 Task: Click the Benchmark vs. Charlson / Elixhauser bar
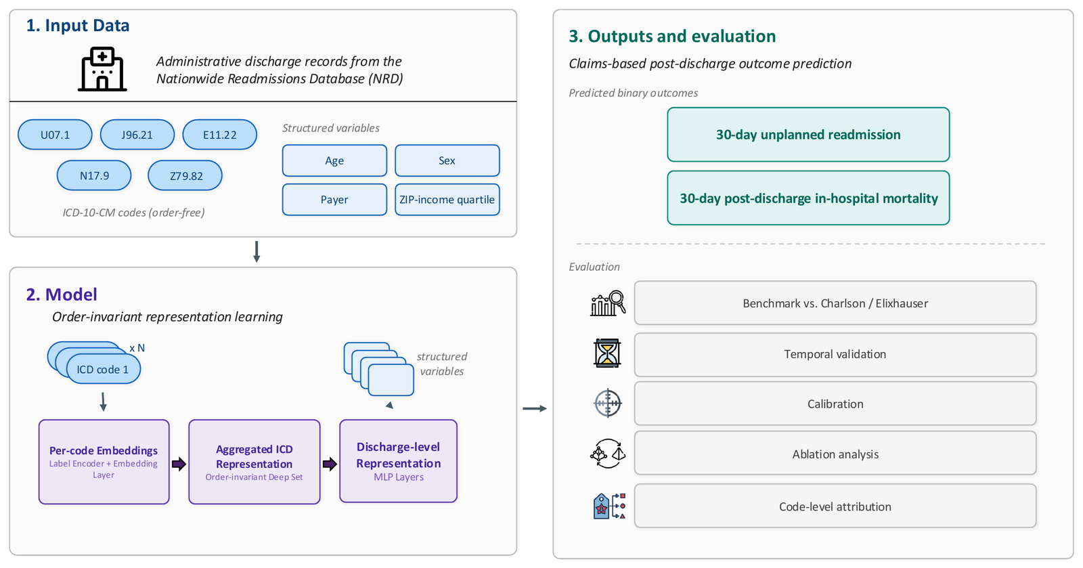click(835, 303)
